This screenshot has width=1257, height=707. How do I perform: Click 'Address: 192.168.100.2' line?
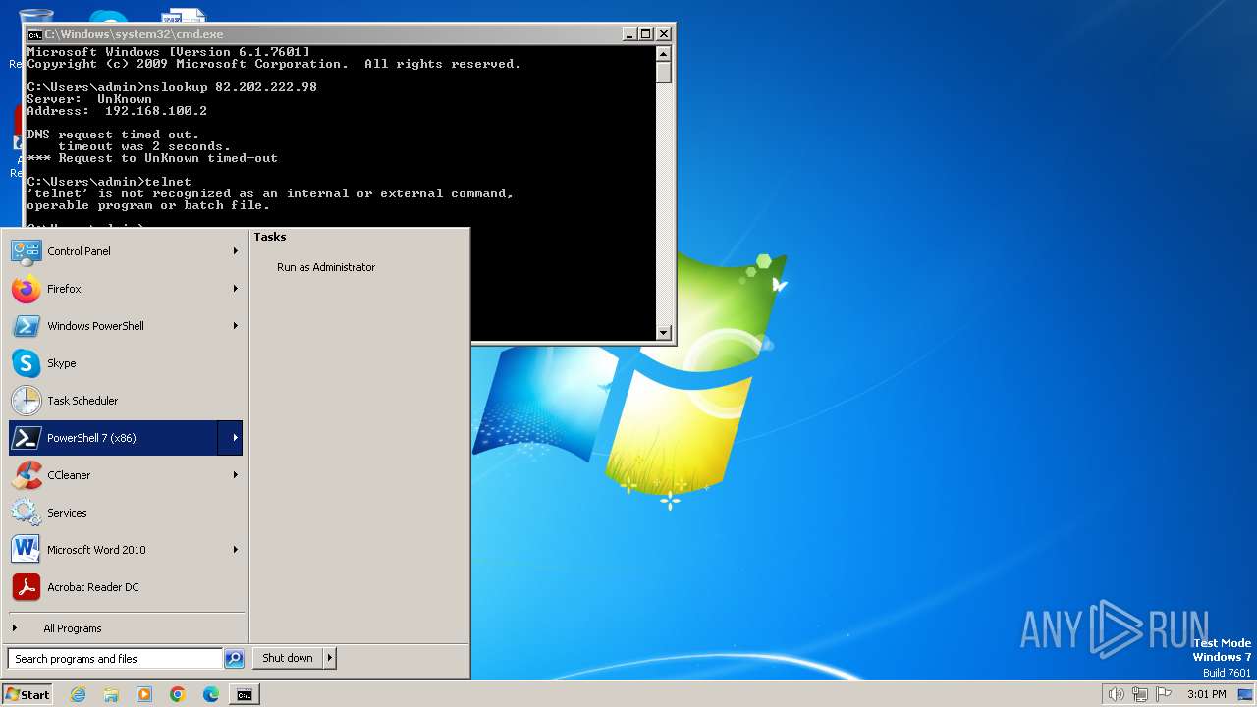point(117,111)
